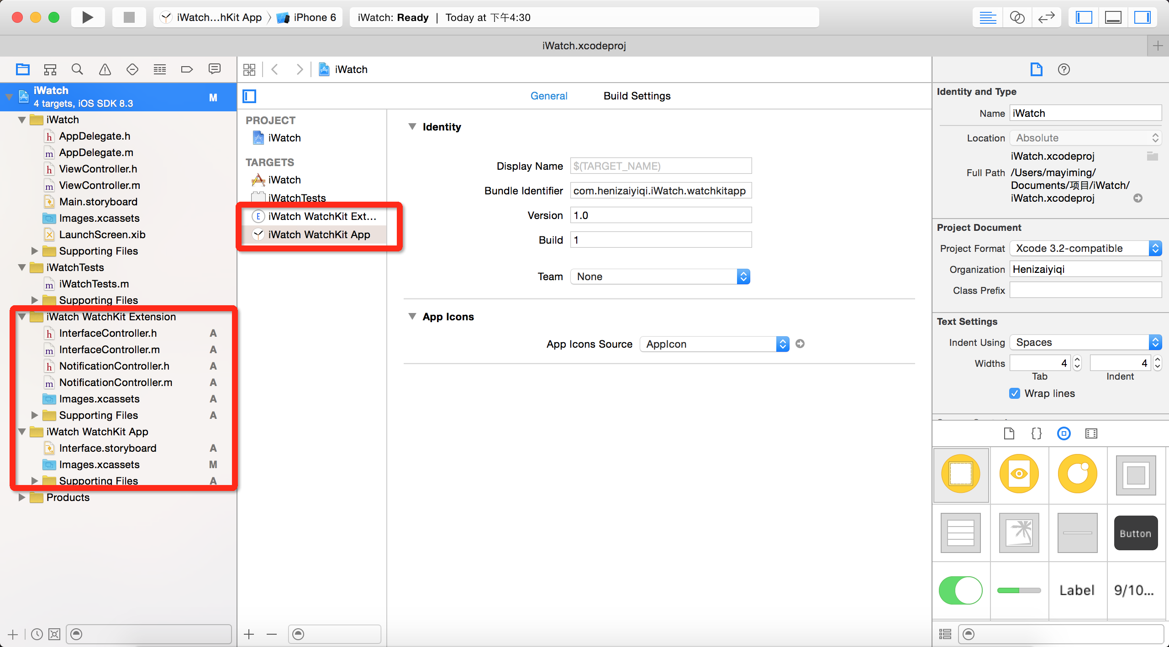This screenshot has height=647, width=1169.
Task: Toggle the Utilities pane visibility
Action: coord(1142,17)
